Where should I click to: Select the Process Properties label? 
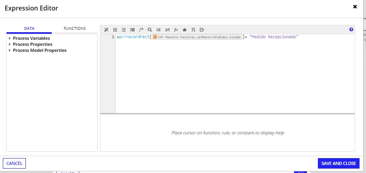point(32,44)
